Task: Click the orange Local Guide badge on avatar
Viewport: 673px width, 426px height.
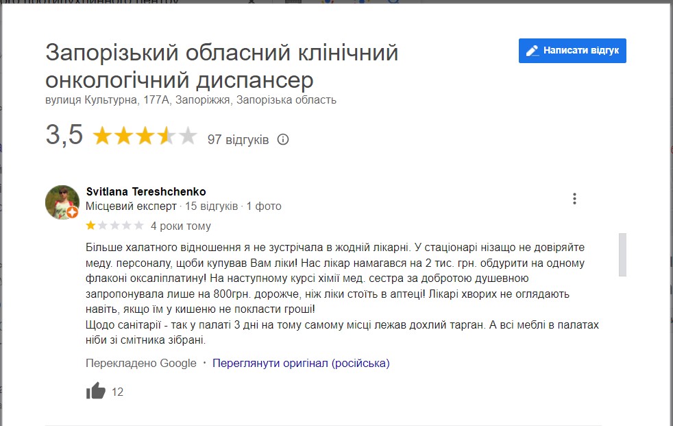Action: click(x=72, y=213)
